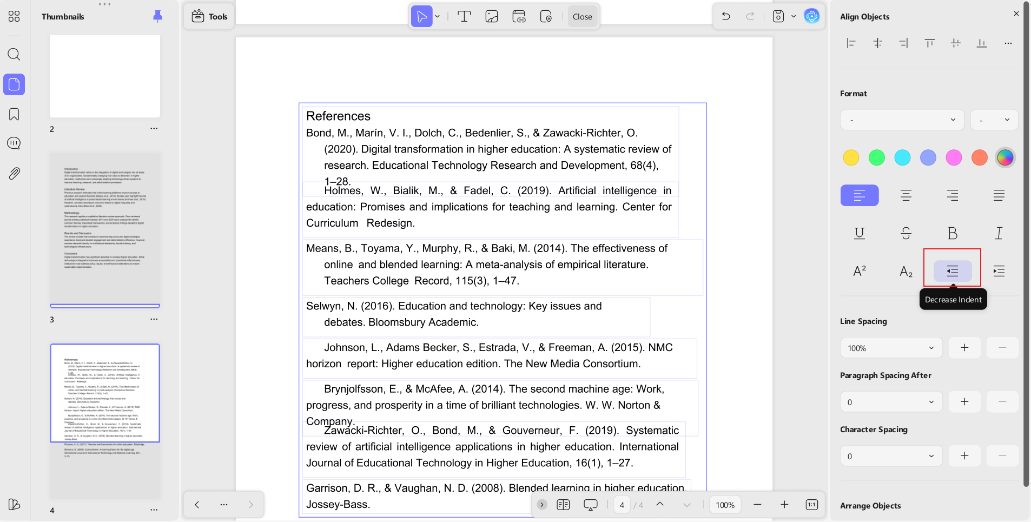
Task: Set paragraph alignment to left
Action: point(860,195)
